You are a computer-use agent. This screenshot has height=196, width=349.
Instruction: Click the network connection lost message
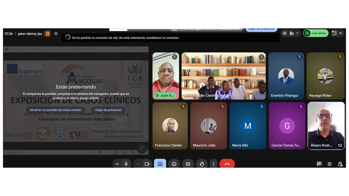126,38
